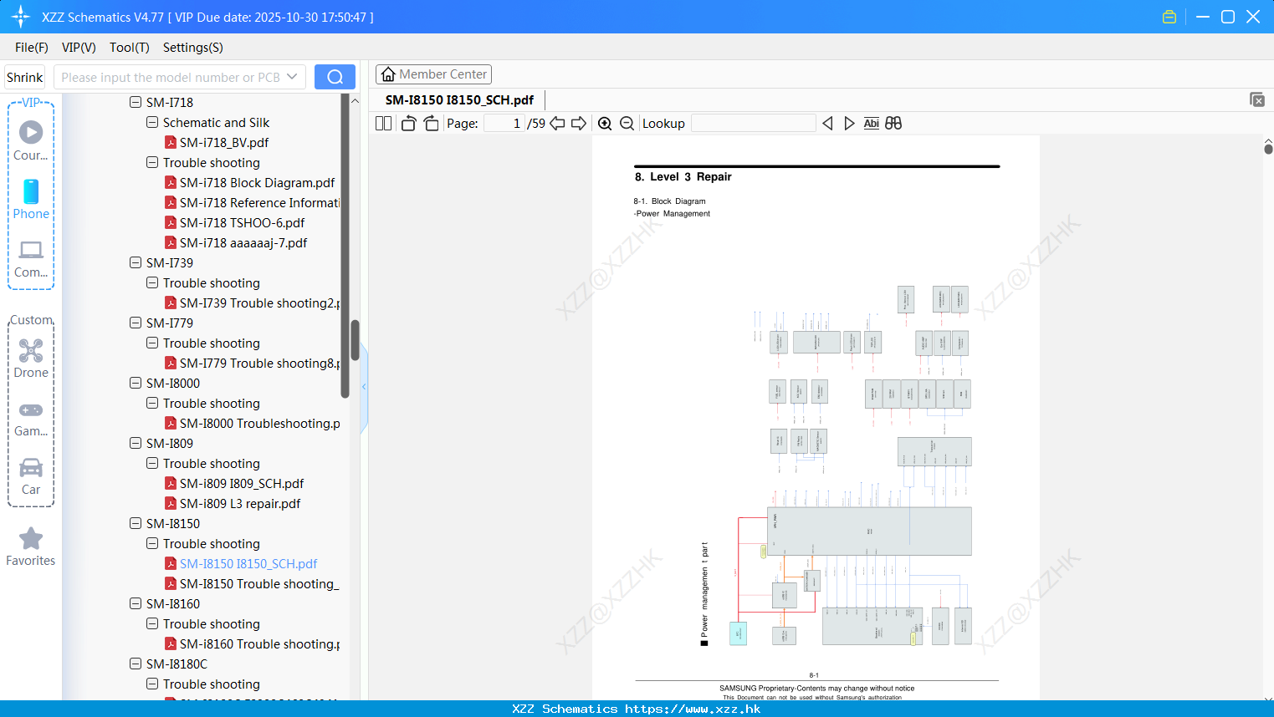The width and height of the screenshot is (1274, 717).
Task: Open SM-i718_BV.pdf file
Action: click(224, 143)
